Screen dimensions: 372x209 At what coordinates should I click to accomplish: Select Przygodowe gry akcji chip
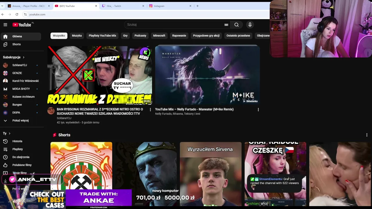pyautogui.click(x=206, y=35)
